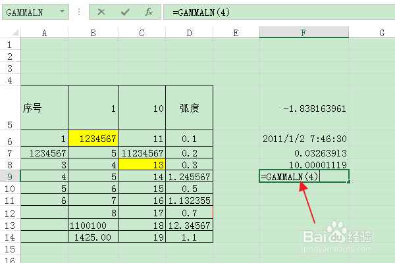This screenshot has width=395, height=263.
Task: Click cell containing 序号
Action: 44,108
